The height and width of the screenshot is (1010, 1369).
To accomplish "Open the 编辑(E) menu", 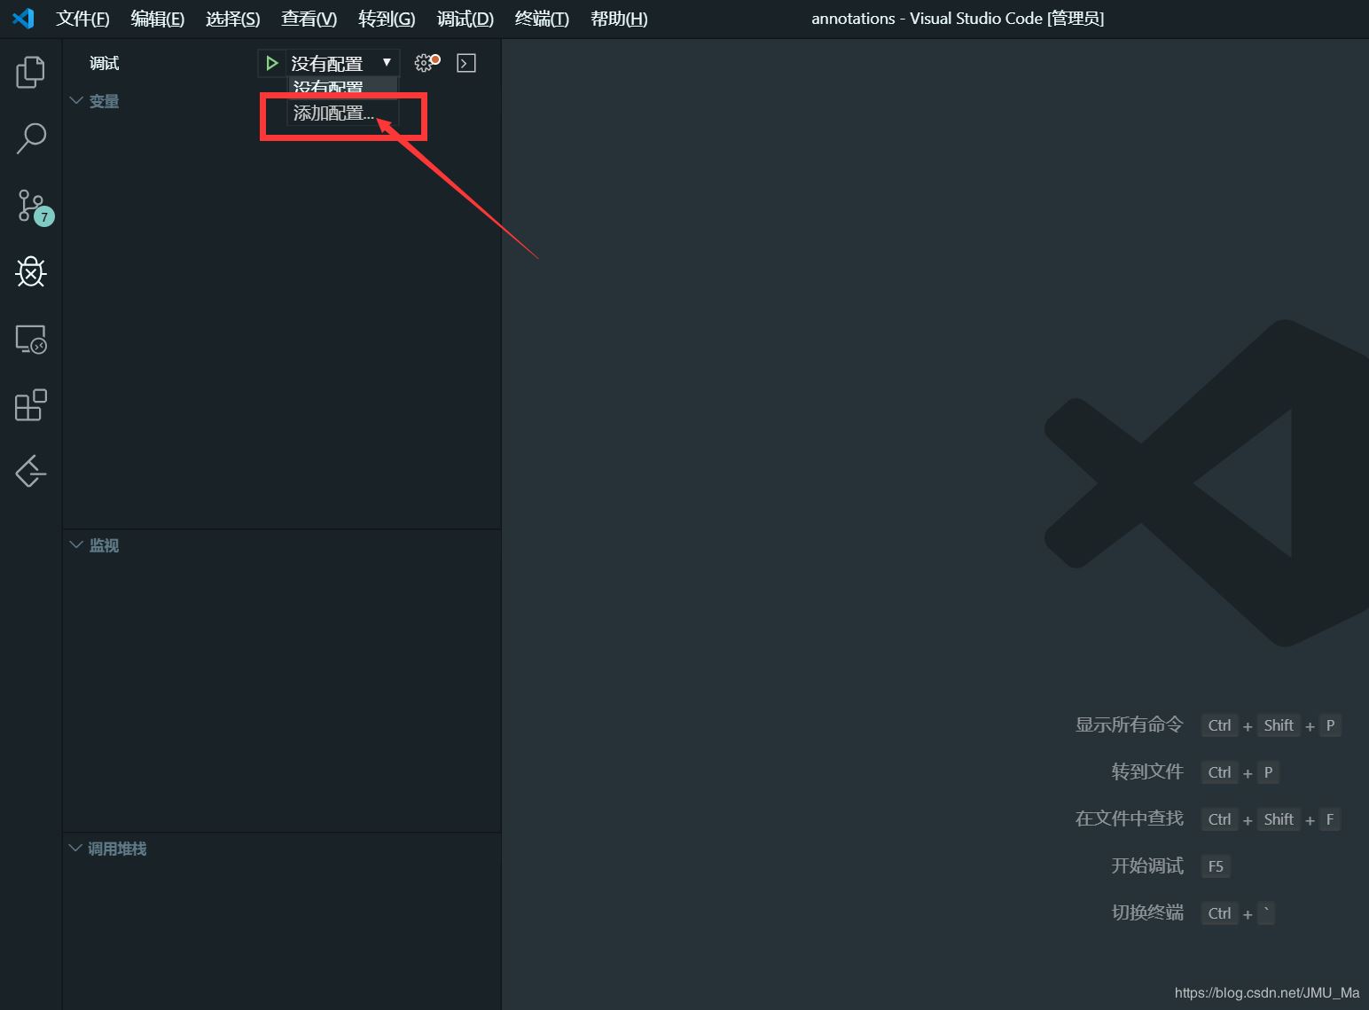I will (x=158, y=19).
